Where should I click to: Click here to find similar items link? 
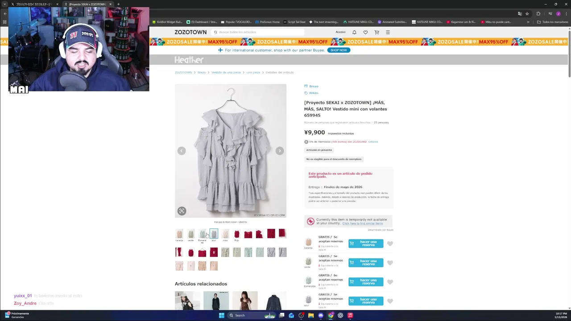click(363, 223)
